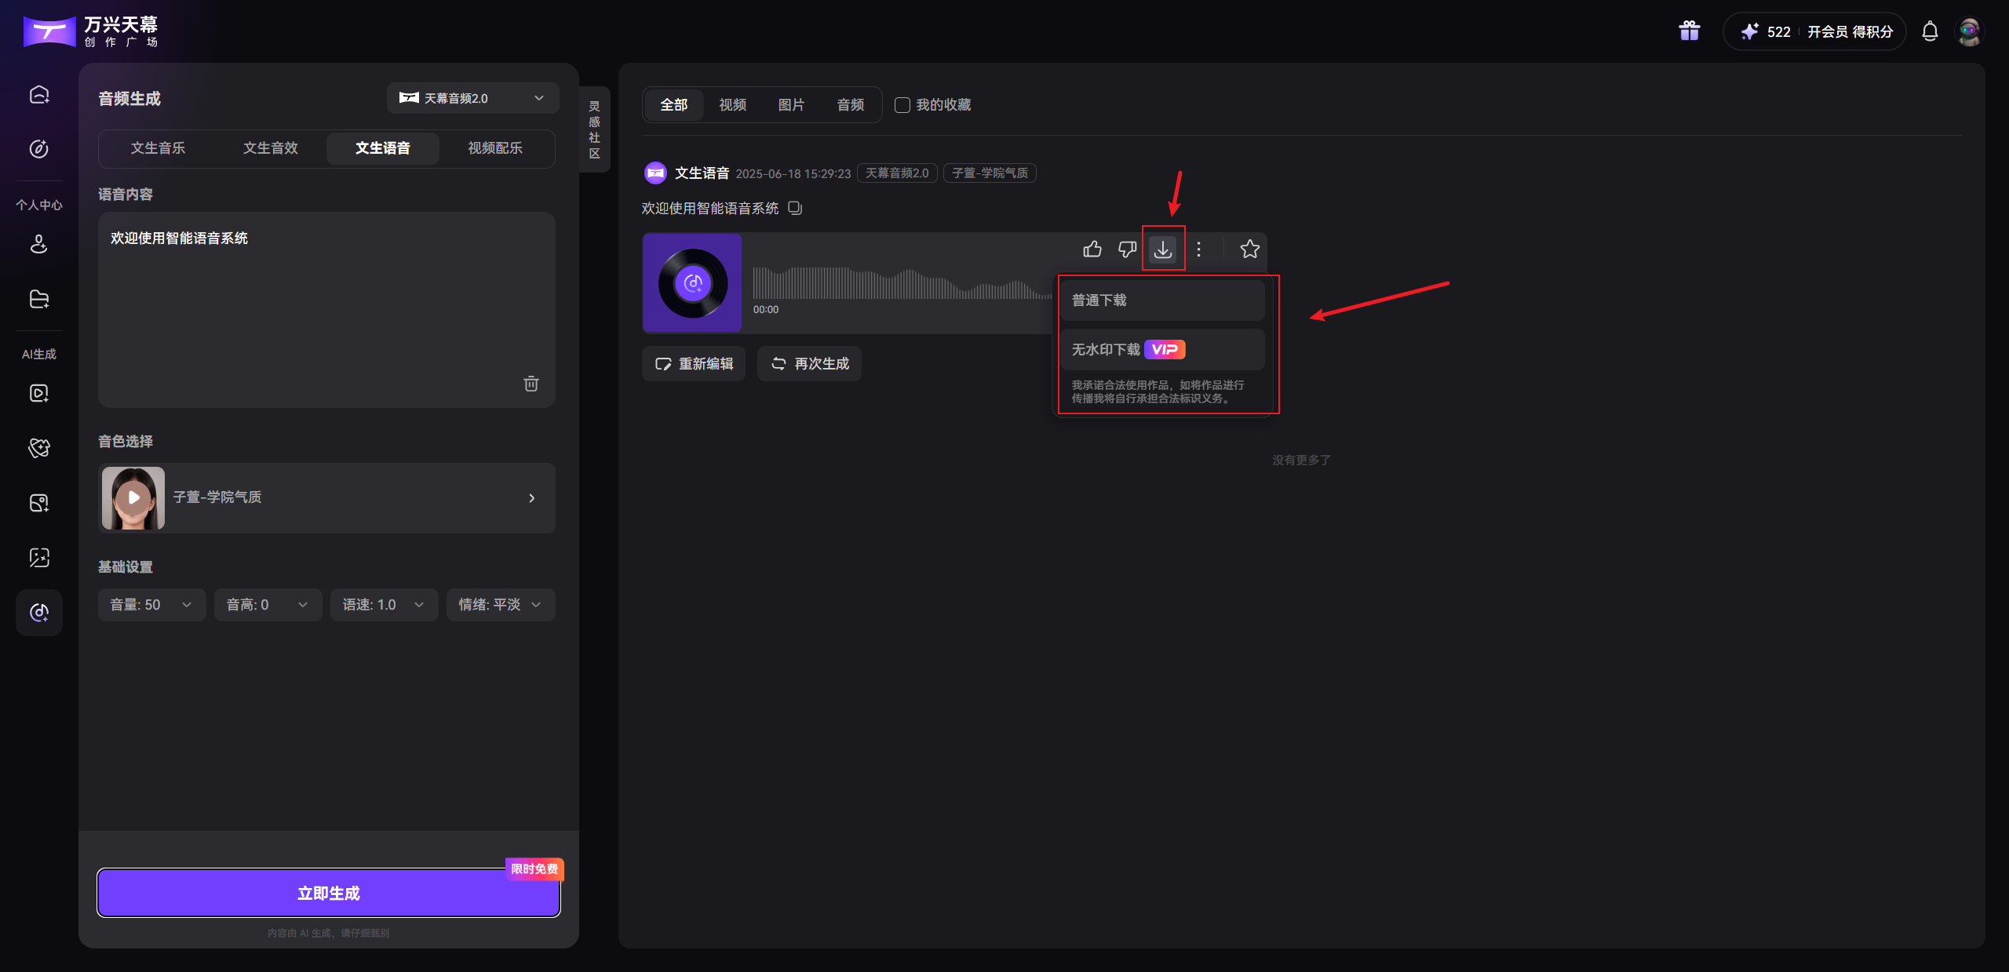Copy the prompt text with copy icon
The width and height of the screenshot is (2009, 972).
pos(795,208)
